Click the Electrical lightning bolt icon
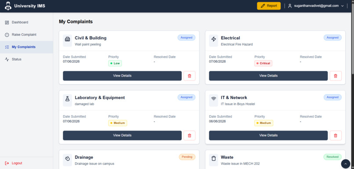This screenshot has width=354, height=169. [x=213, y=39]
